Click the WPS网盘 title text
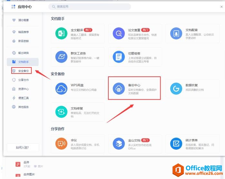 [x=77, y=85]
